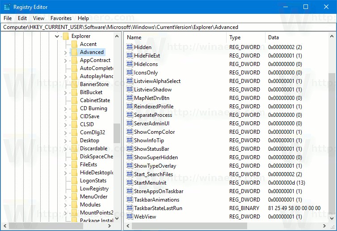Expand the AppContract key node
The width and height of the screenshot is (337, 231).
pyautogui.click(x=65, y=61)
